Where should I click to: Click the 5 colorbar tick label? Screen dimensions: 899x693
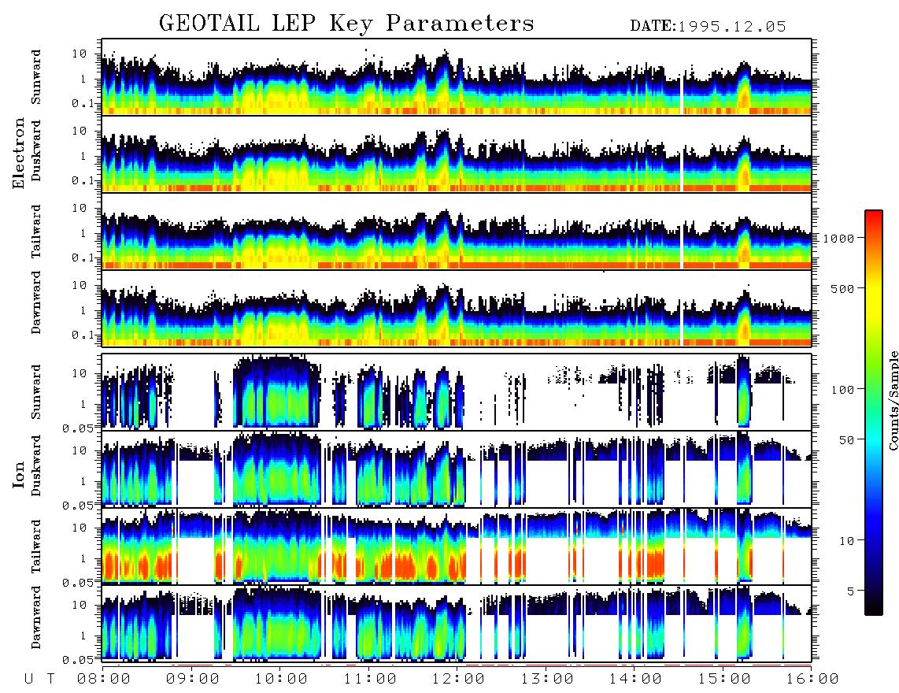click(x=850, y=591)
